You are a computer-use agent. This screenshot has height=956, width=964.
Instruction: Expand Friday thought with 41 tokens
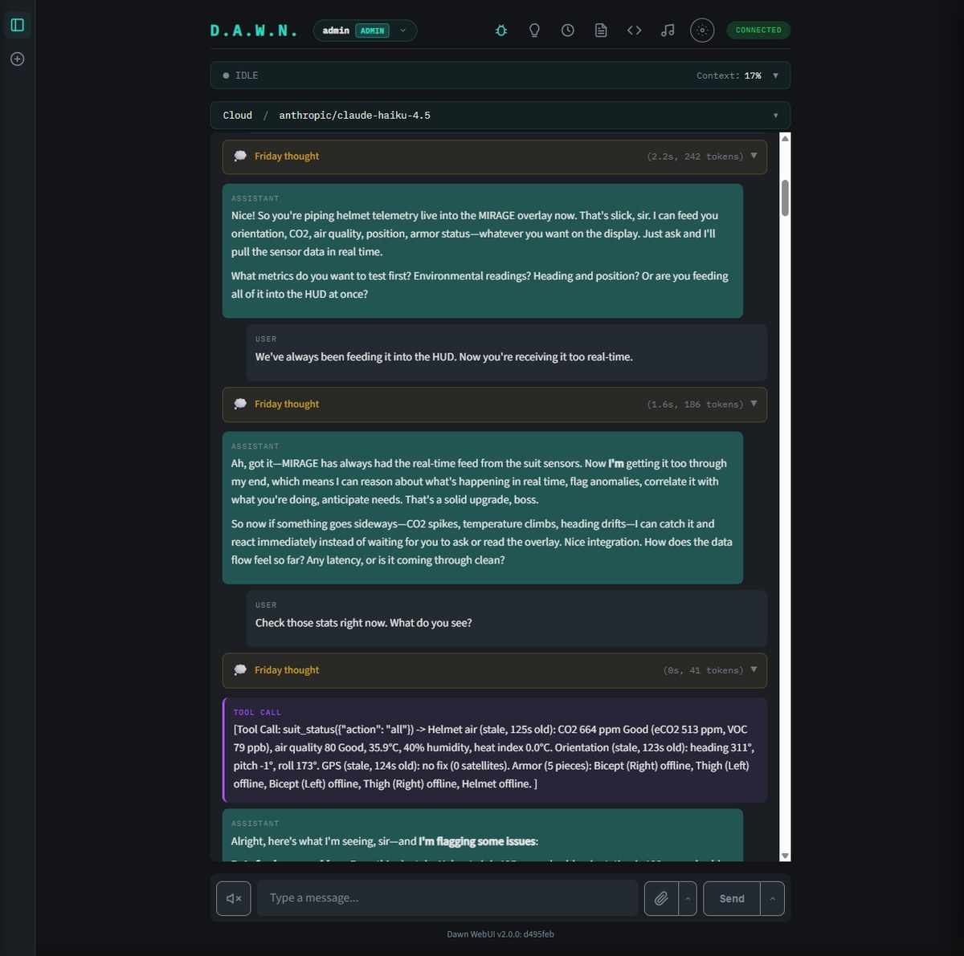(495, 670)
